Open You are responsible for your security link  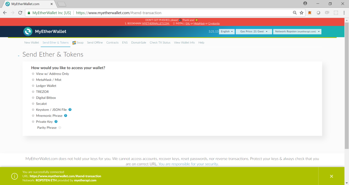click(x=188, y=164)
